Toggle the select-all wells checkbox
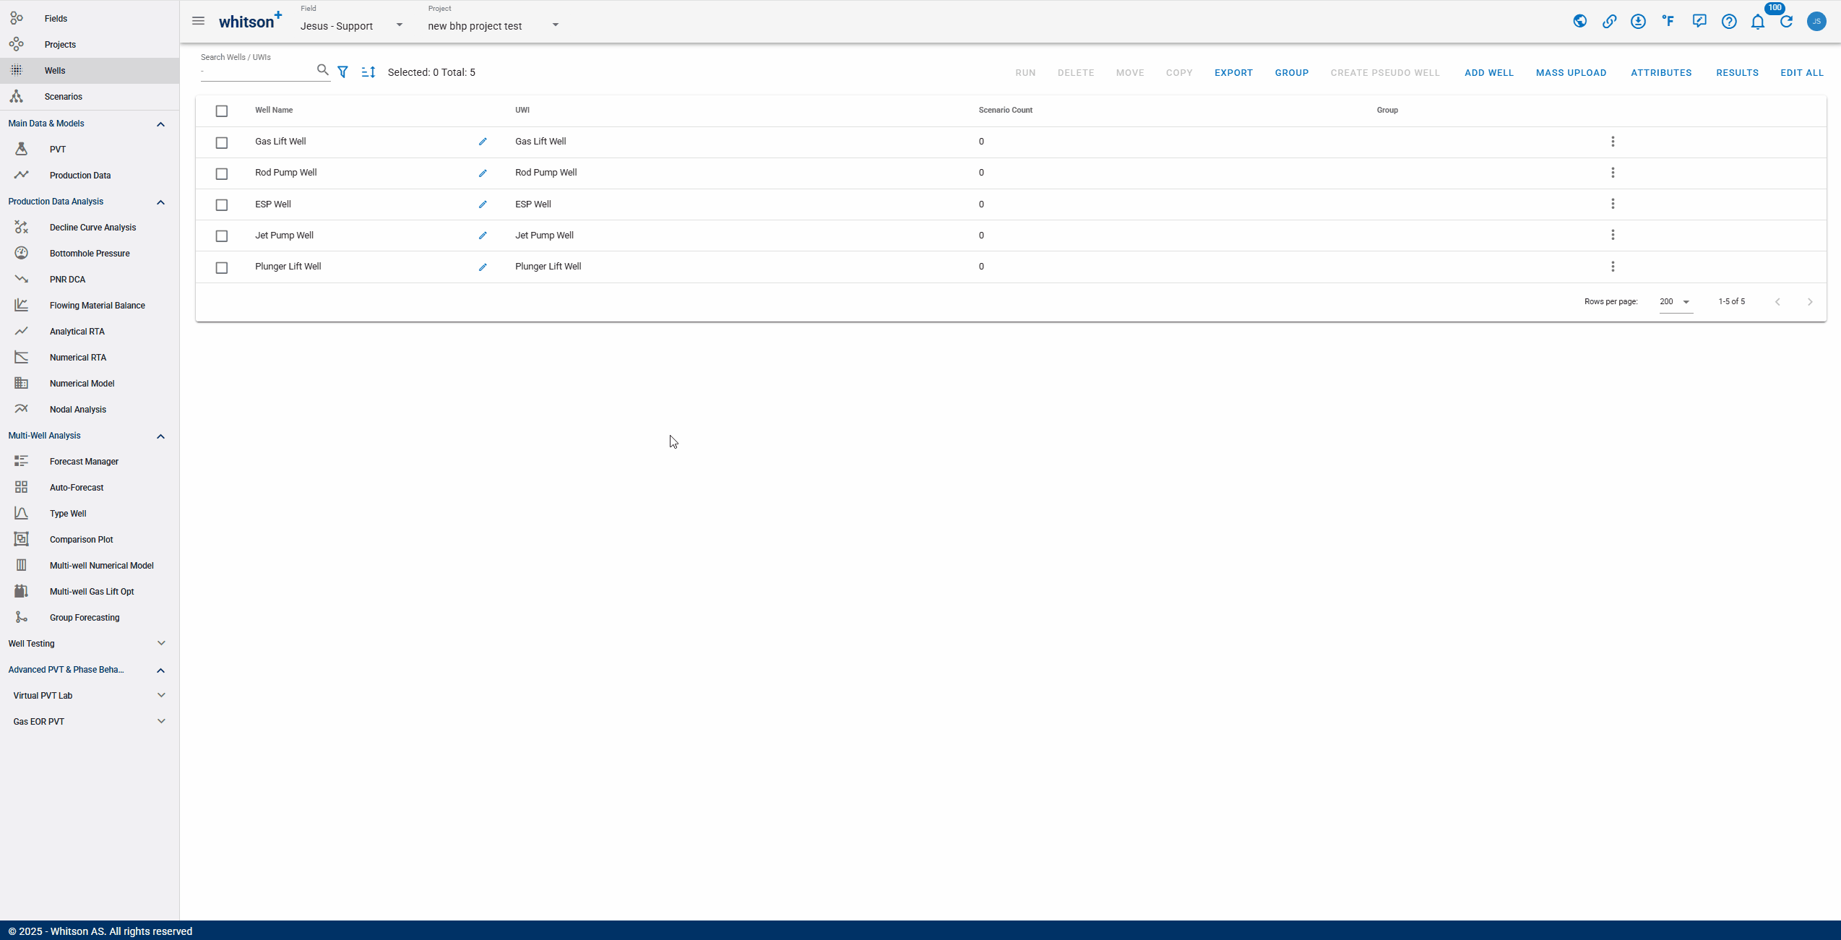This screenshot has width=1841, height=940. (222, 111)
